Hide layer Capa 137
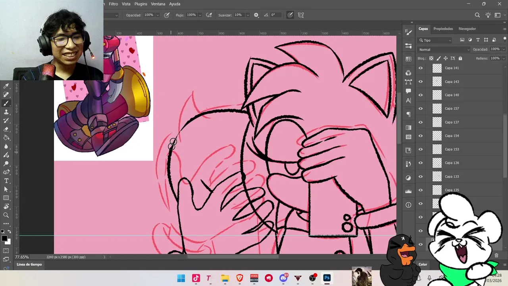508x286 pixels. [421, 122]
